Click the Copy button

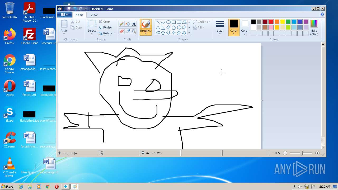pos(77,27)
